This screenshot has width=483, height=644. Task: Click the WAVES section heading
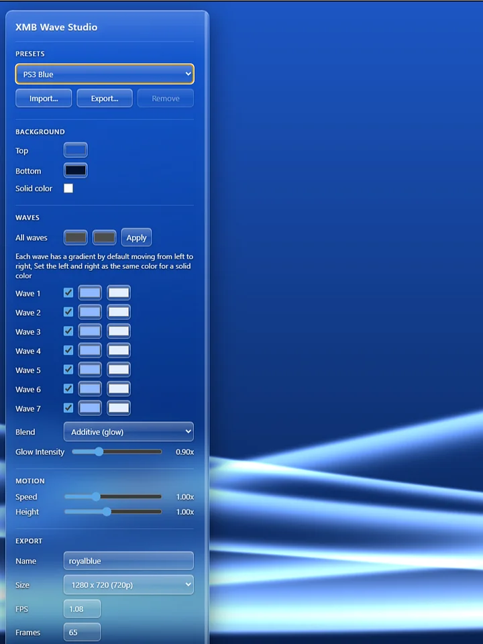point(28,217)
